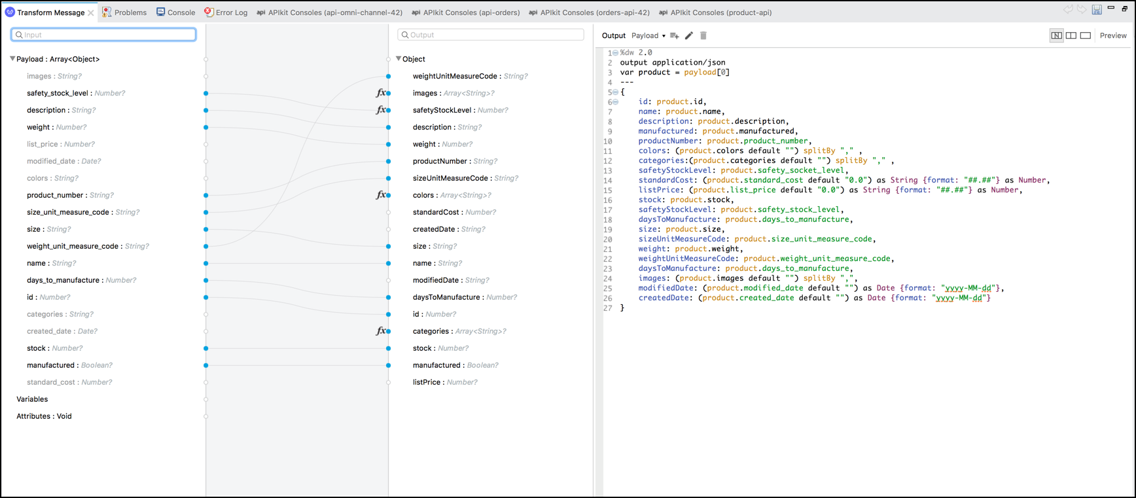Select productNumber output field
1136x498 pixels.
[x=455, y=161]
